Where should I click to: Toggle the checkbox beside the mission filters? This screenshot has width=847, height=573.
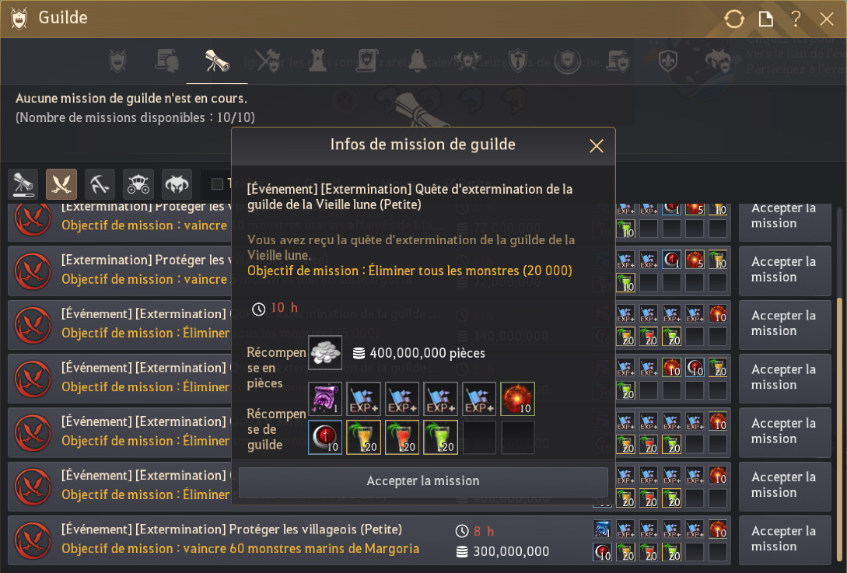point(217,184)
